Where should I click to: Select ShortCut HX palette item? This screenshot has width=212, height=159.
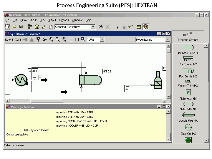click(x=188, y=130)
